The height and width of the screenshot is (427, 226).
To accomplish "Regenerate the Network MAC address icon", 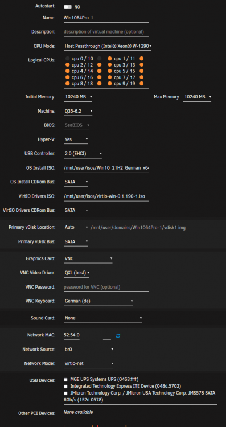I will click(118, 335).
